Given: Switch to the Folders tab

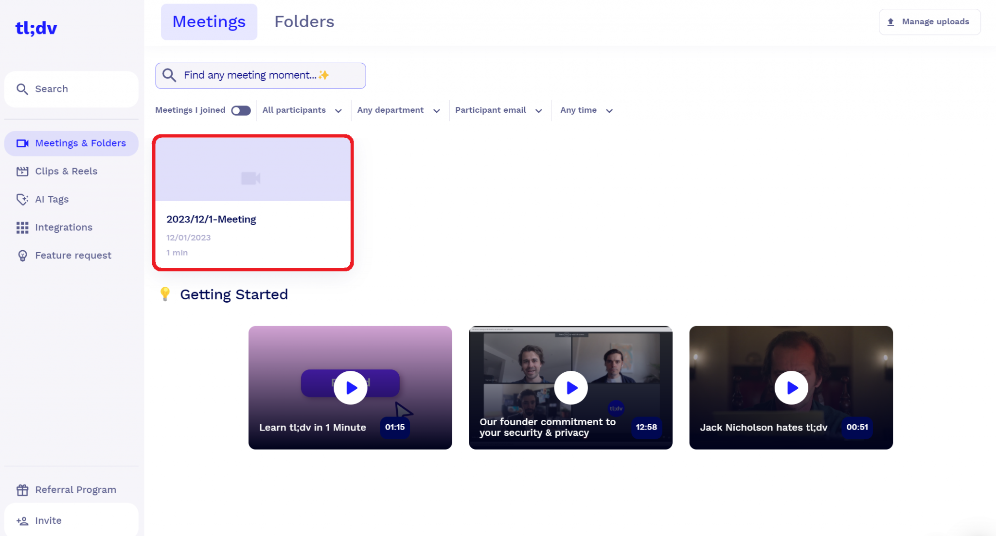Looking at the screenshot, I should tap(304, 22).
